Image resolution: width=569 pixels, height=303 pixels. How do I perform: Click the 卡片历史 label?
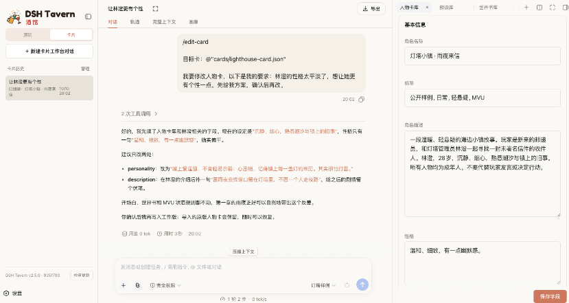16,69
